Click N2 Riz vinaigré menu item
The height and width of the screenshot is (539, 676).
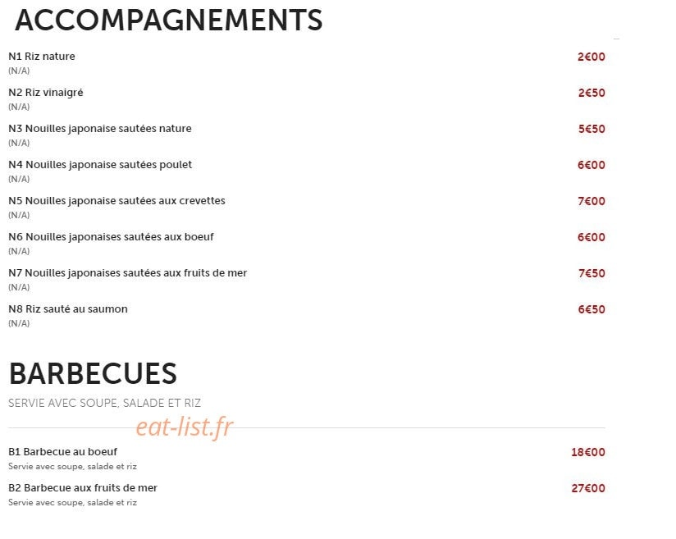[46, 93]
